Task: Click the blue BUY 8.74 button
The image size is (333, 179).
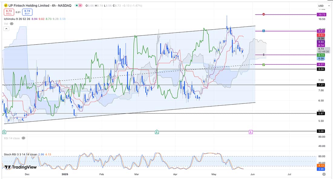Action: click(27, 12)
